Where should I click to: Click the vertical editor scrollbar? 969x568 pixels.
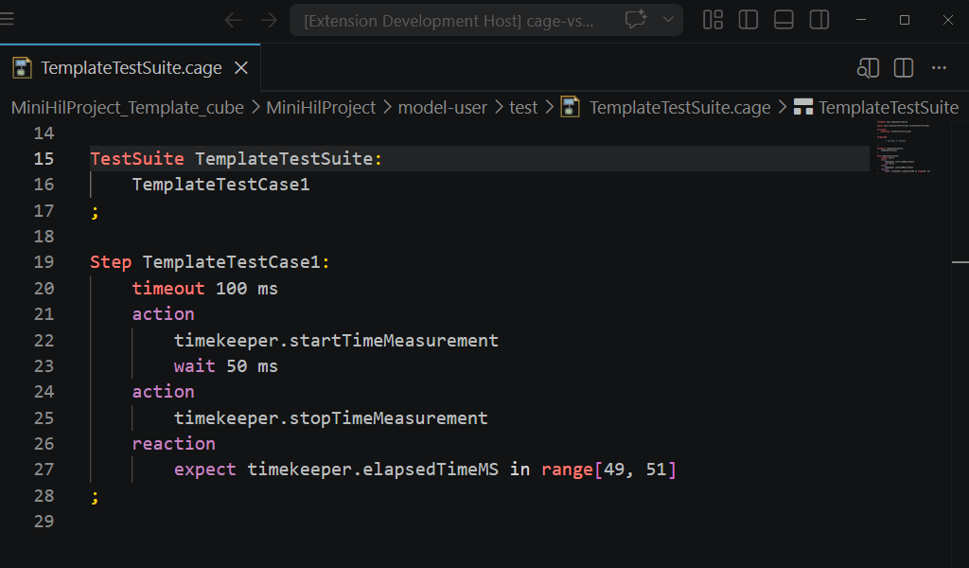click(x=960, y=344)
